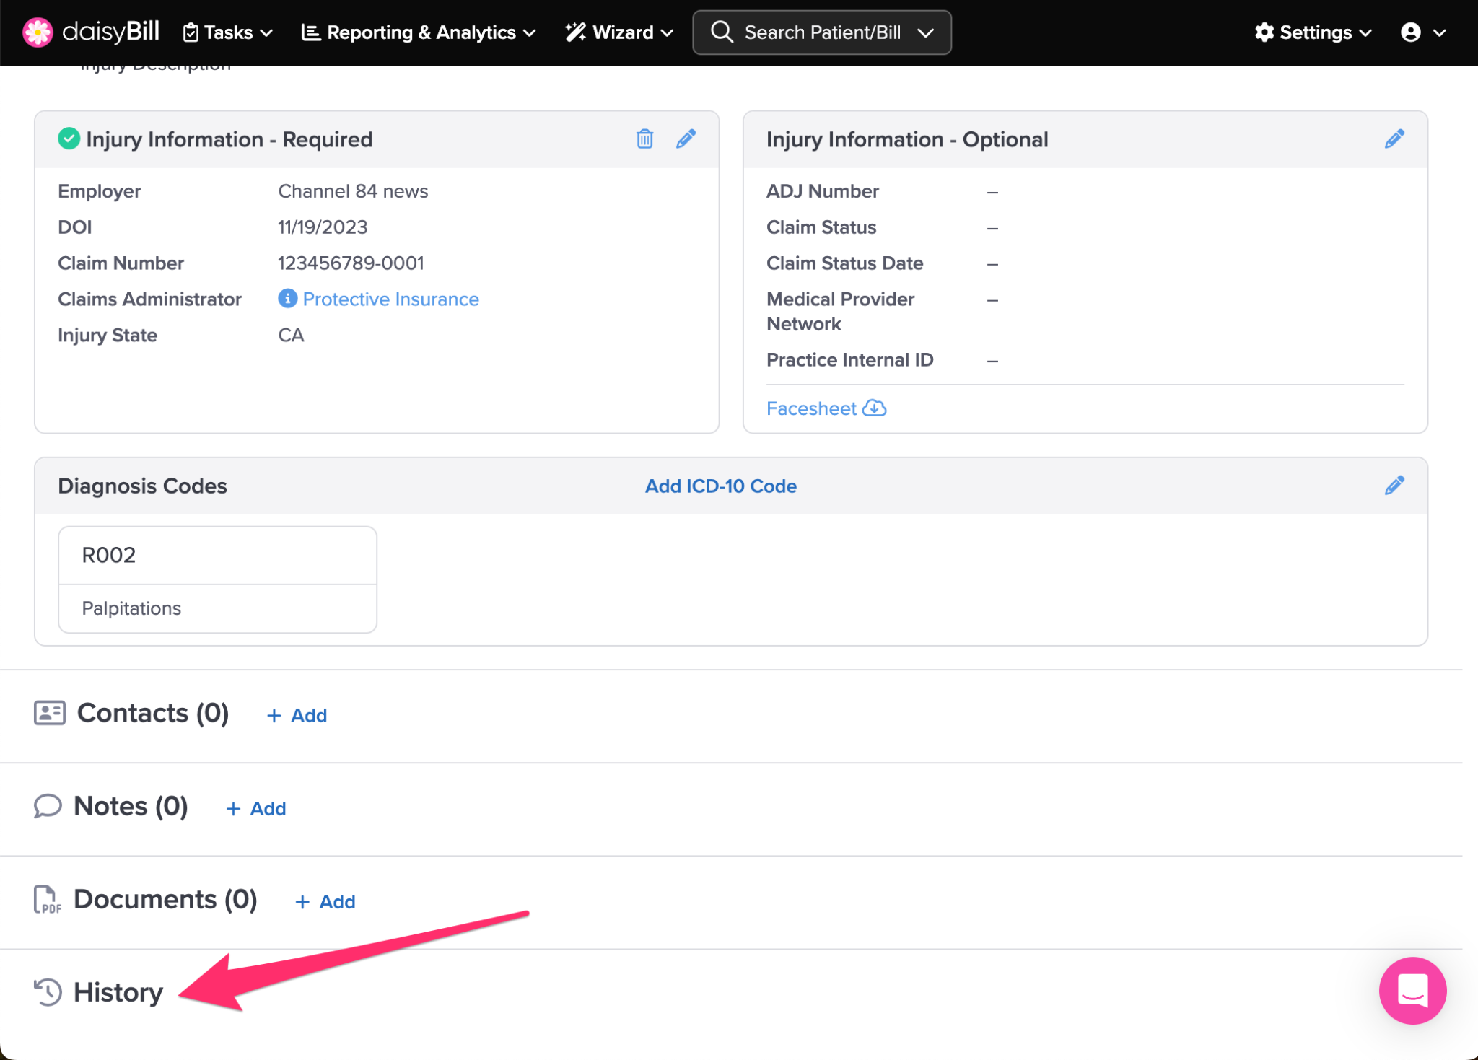Expand Reporting & Analytics menu
1478x1060 pixels.
419,32
